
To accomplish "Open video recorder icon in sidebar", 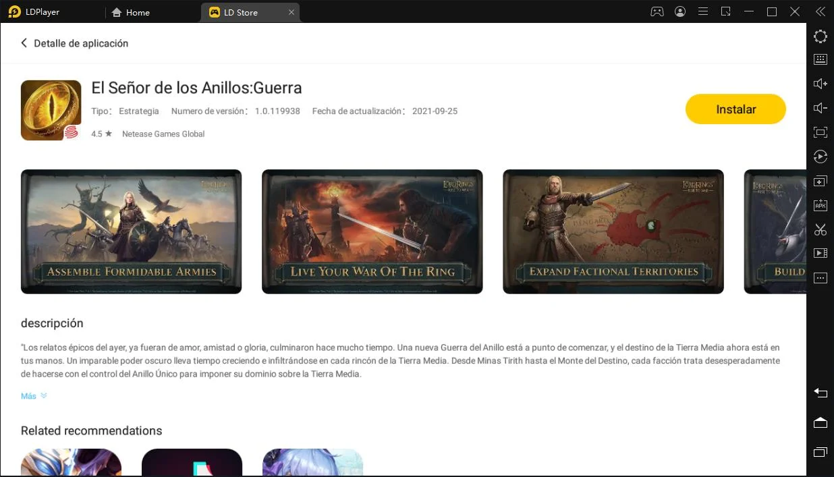I will (821, 253).
